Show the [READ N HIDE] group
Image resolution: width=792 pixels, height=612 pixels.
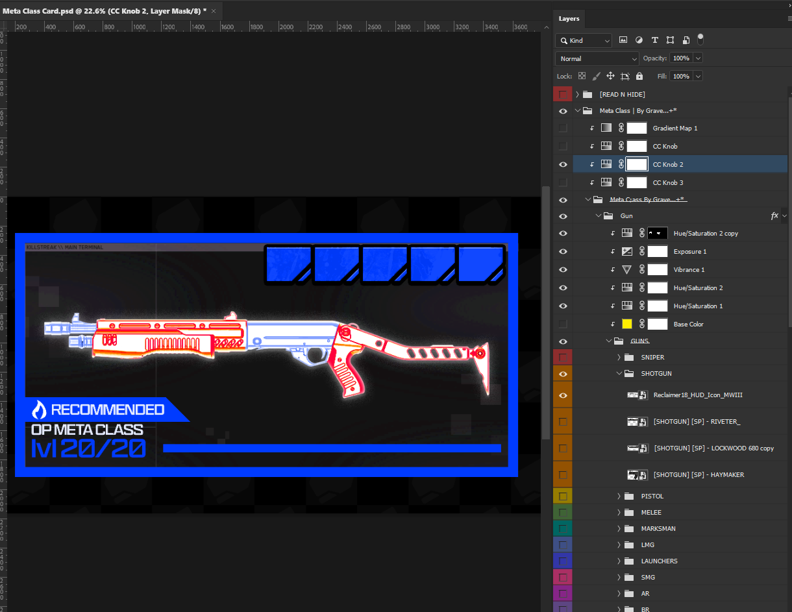pos(563,94)
